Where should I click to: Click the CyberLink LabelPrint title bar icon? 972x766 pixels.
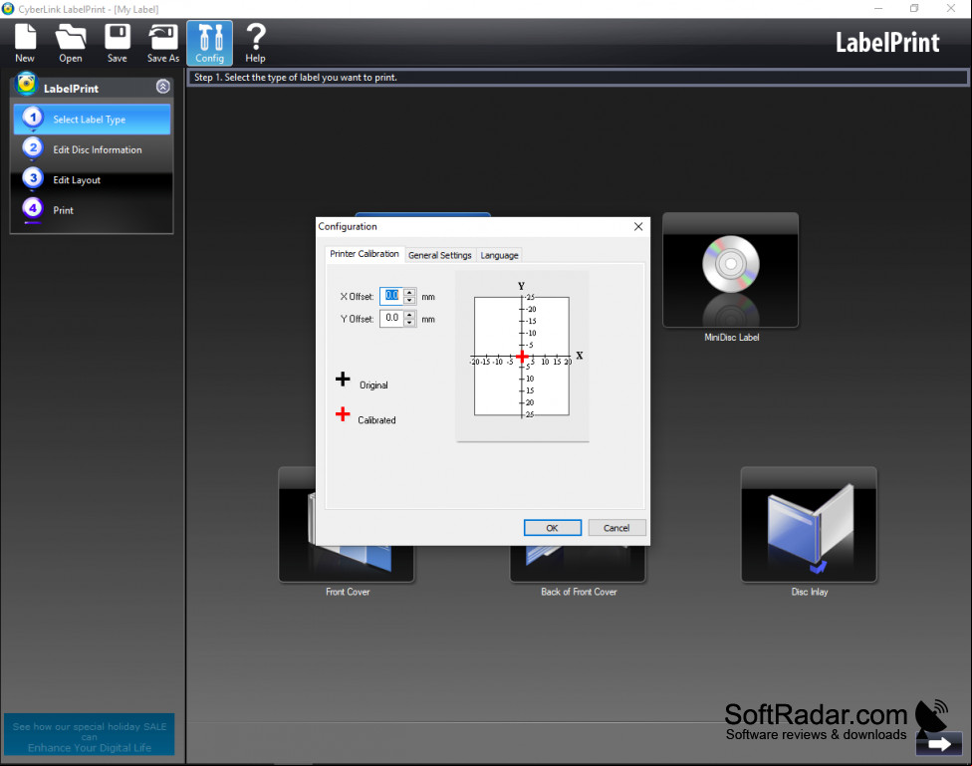tap(7, 9)
